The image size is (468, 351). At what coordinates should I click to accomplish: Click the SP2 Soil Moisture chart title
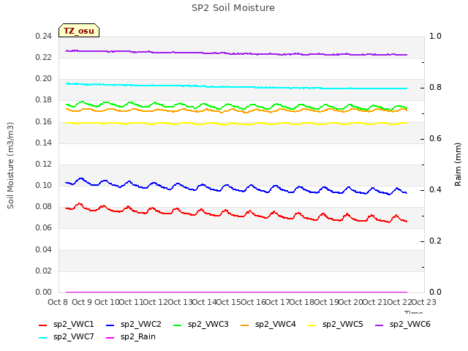pyautogui.click(x=233, y=8)
